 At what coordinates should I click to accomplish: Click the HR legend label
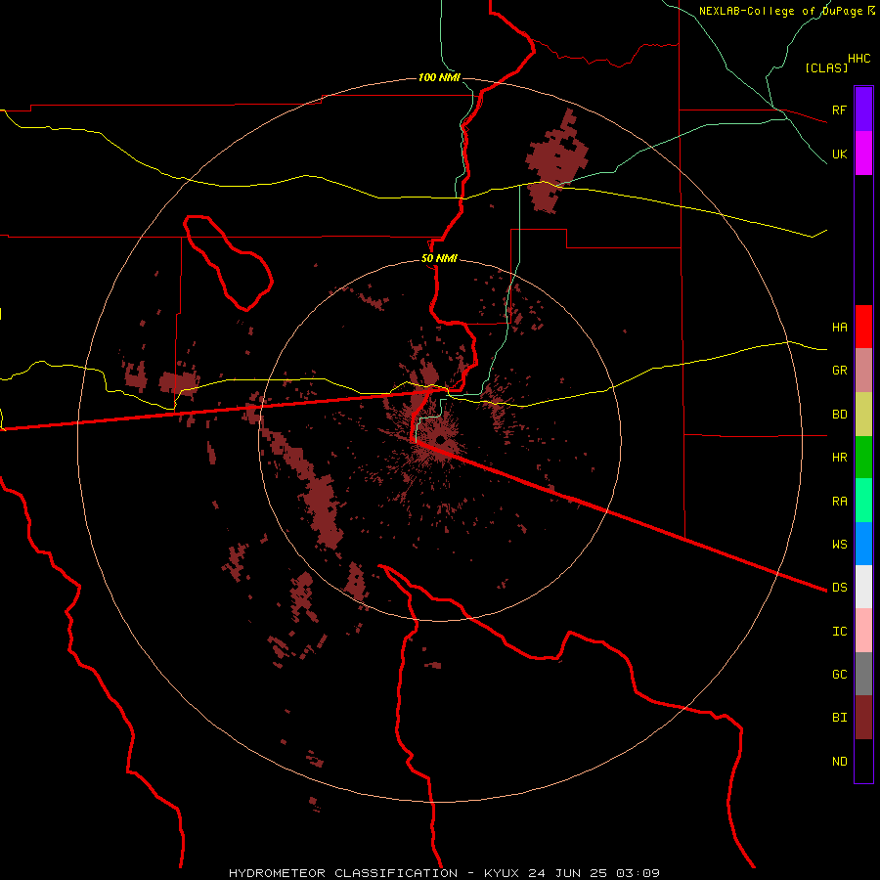point(839,458)
